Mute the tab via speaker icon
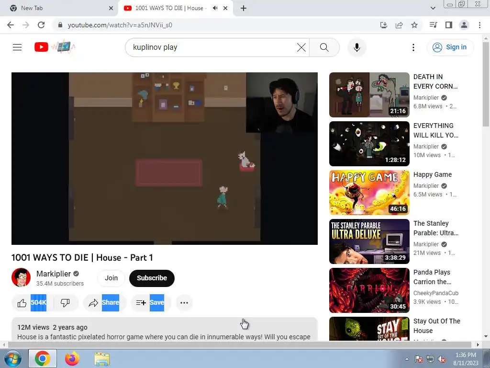 [215, 8]
